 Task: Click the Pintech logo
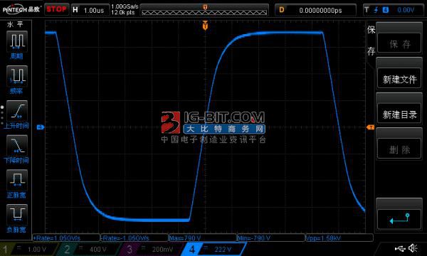21,10
